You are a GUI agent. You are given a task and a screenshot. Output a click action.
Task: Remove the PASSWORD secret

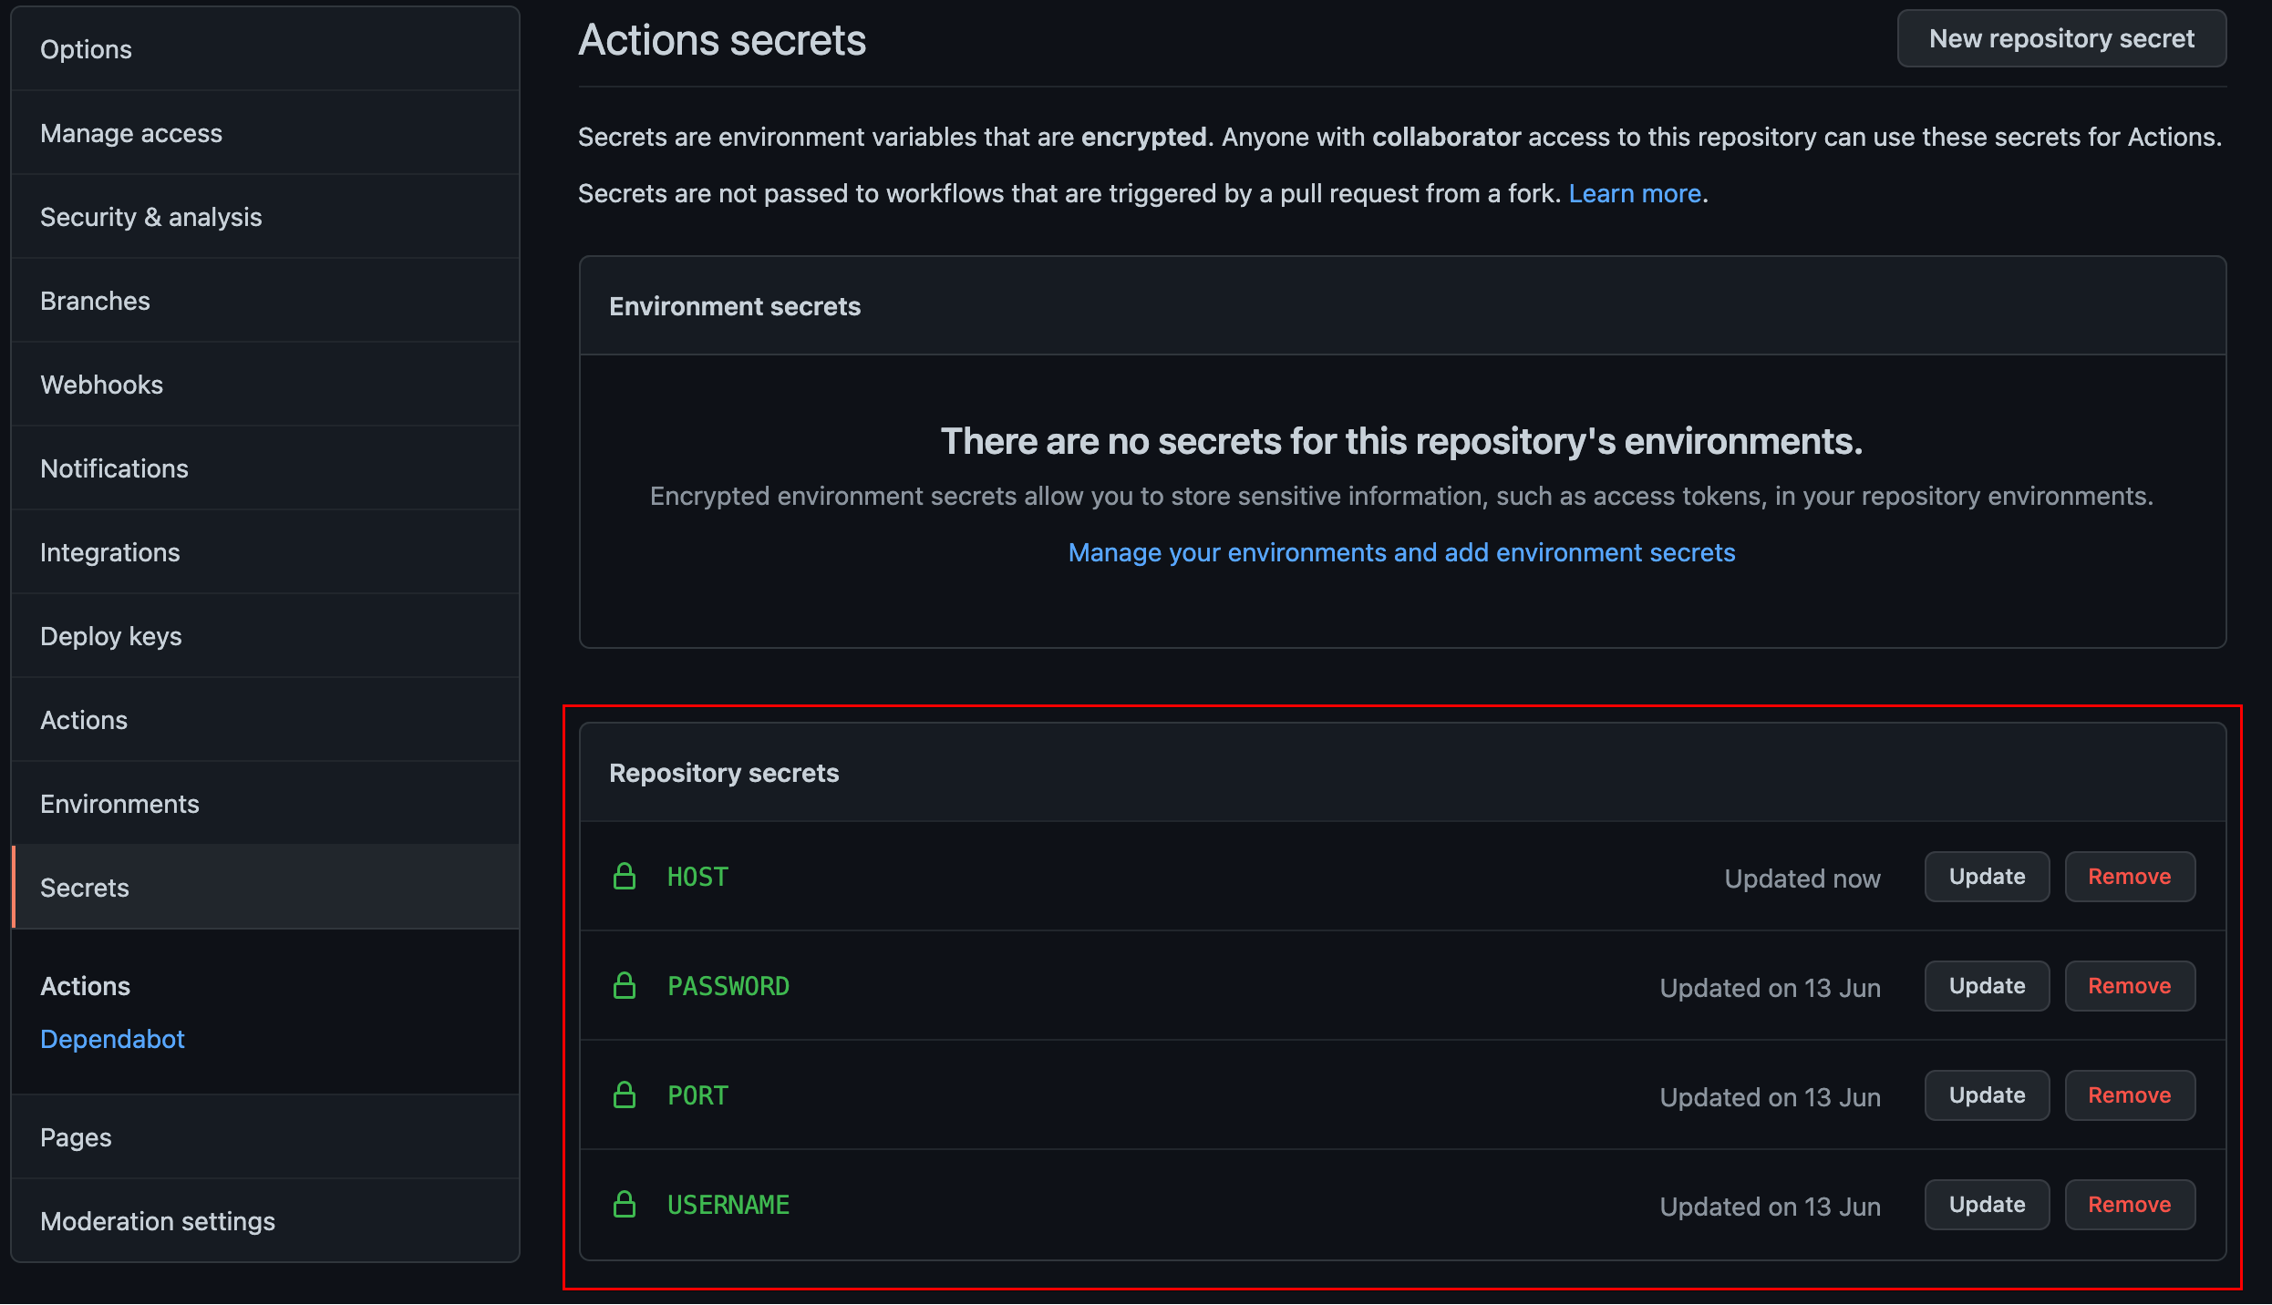pos(2130,986)
